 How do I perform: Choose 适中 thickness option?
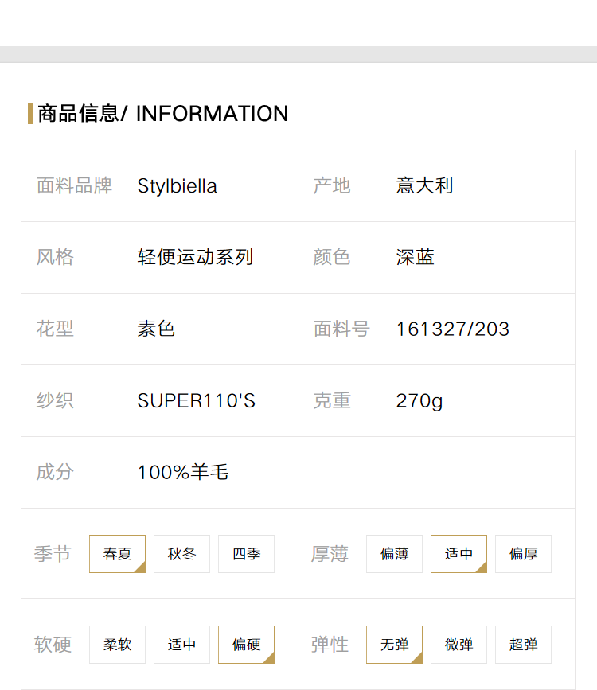click(458, 554)
